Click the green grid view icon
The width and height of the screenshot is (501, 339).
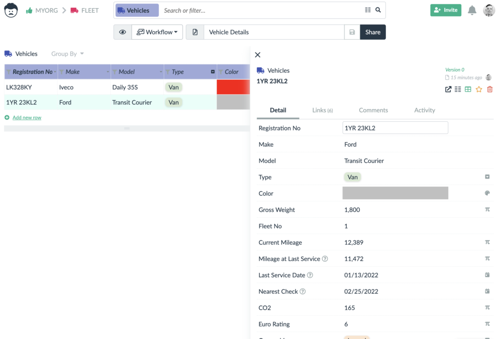(x=469, y=90)
